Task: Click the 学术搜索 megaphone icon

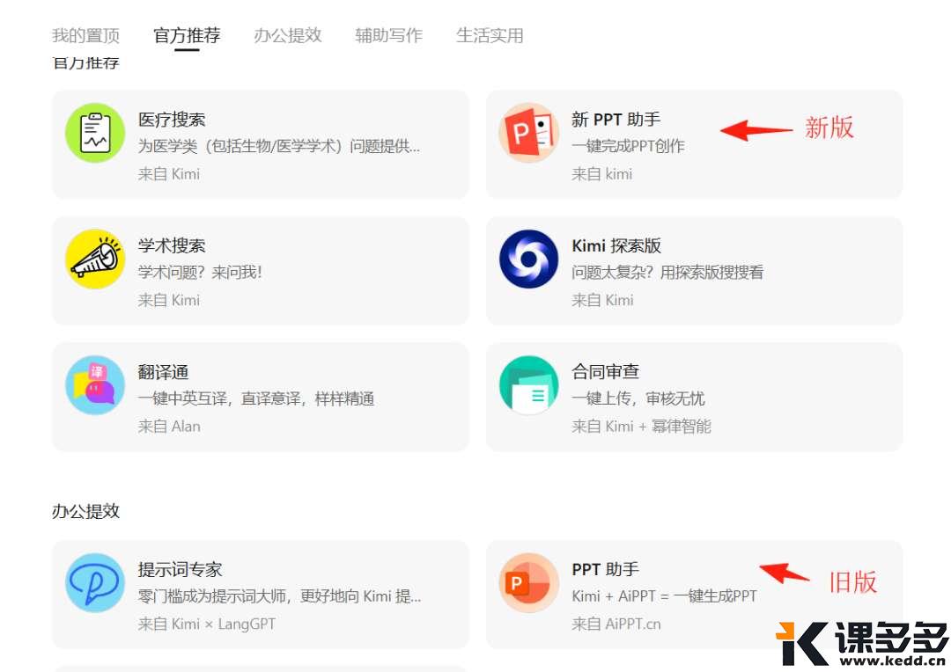Action: (95, 259)
